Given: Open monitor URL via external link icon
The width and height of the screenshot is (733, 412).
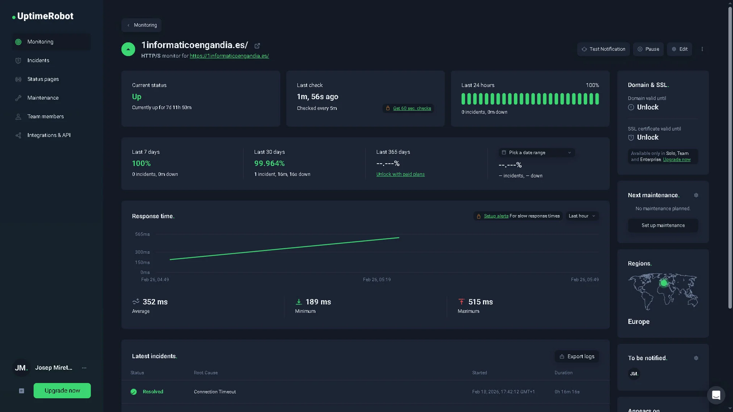Looking at the screenshot, I should 257,46.
